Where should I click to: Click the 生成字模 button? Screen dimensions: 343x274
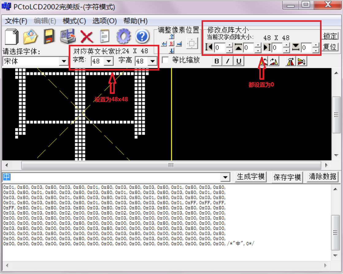(x=251, y=177)
